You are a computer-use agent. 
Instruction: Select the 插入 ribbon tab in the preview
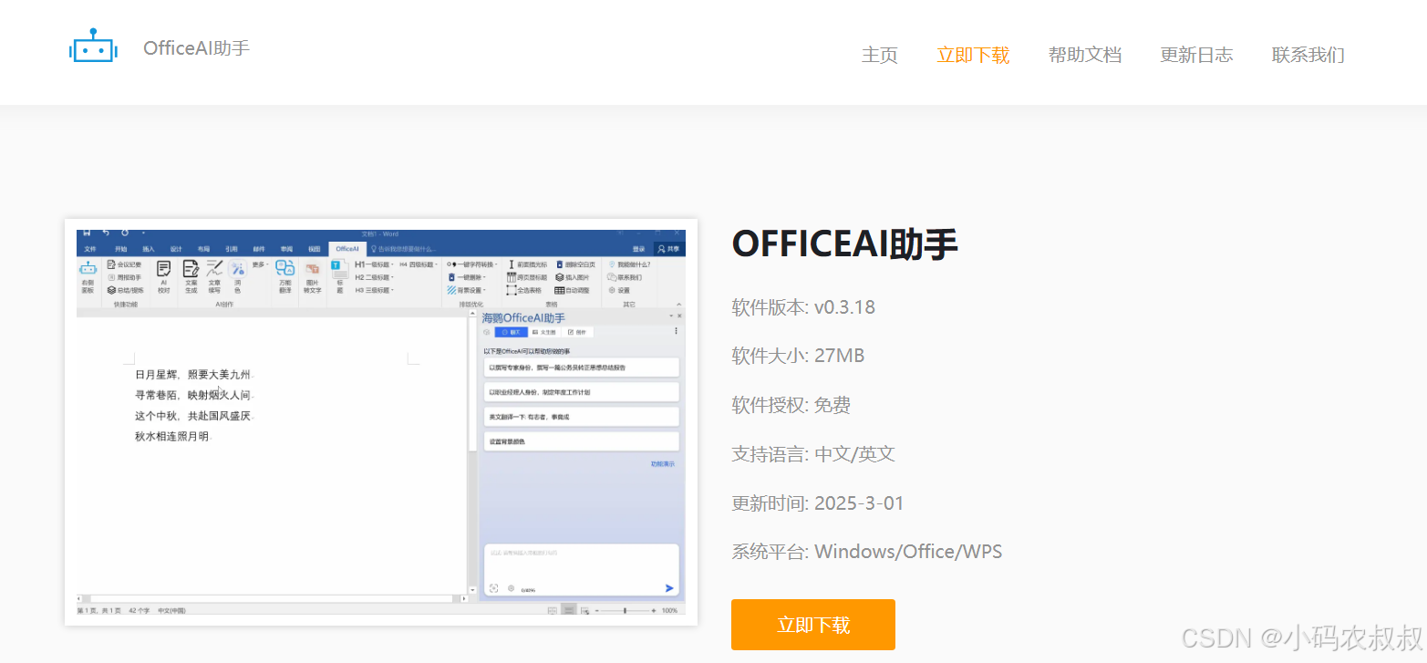(x=148, y=249)
